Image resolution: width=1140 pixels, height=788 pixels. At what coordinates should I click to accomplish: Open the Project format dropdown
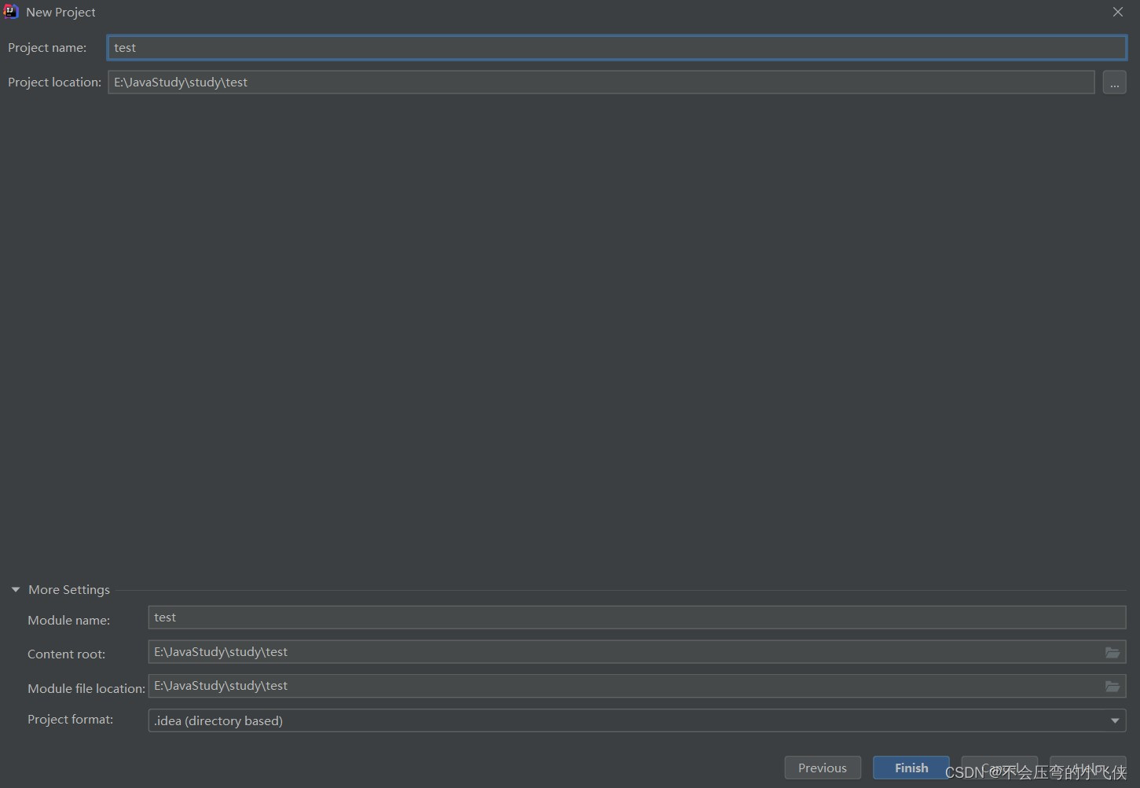[x=637, y=720]
